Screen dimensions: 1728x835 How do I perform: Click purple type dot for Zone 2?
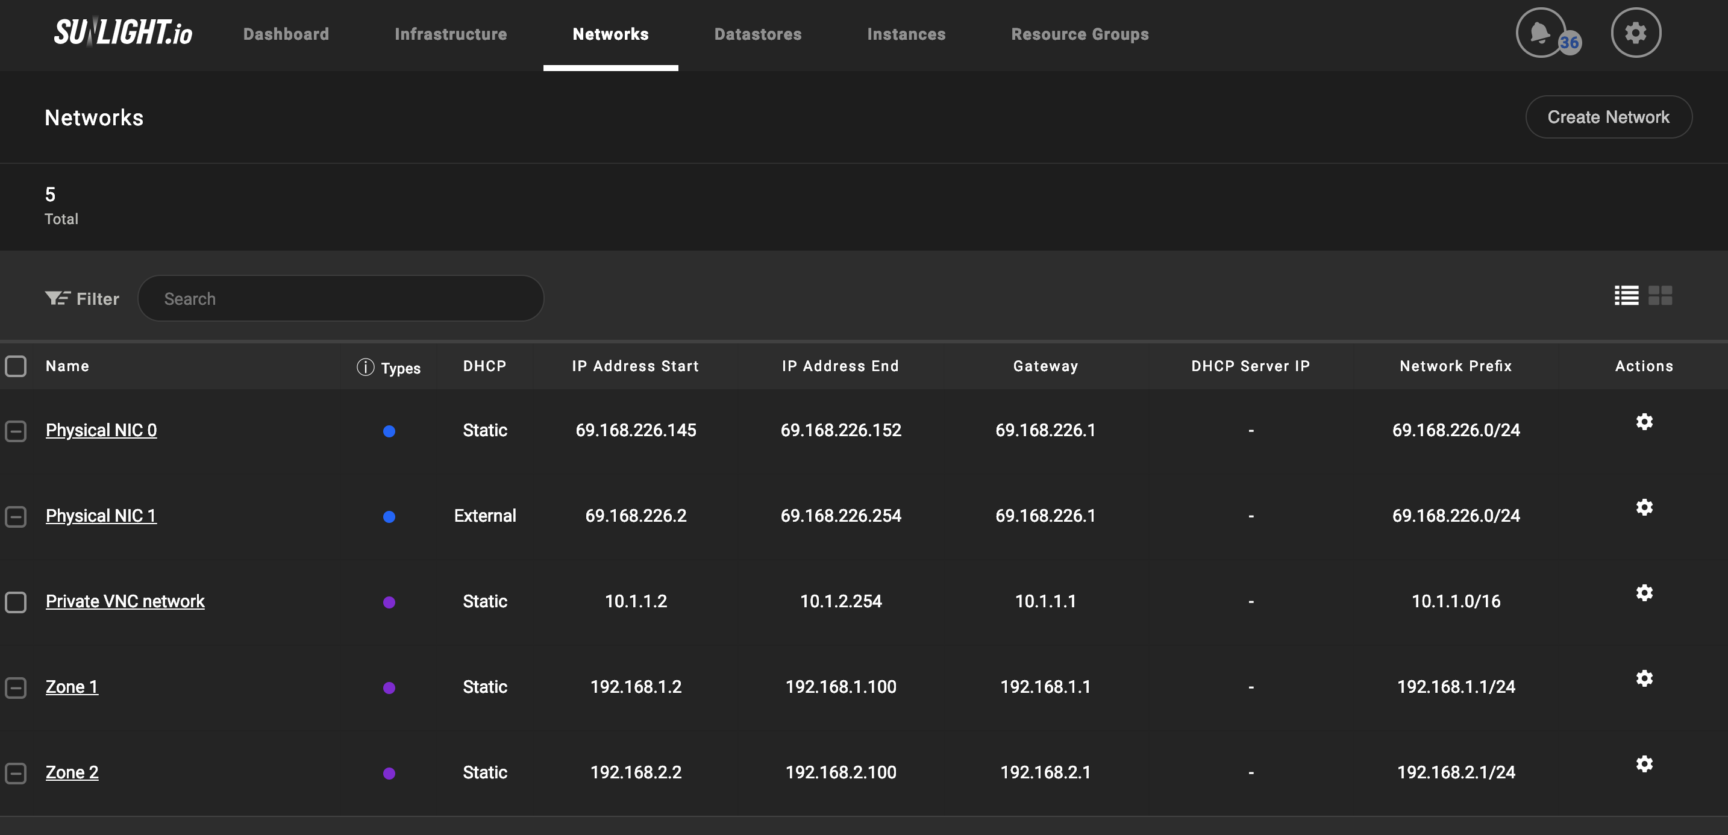[x=389, y=774]
